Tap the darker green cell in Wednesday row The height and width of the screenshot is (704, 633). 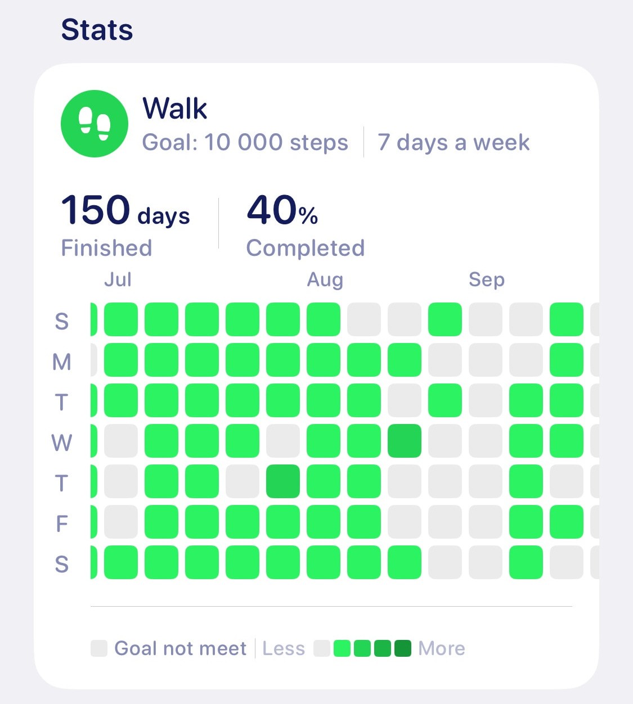coord(405,441)
